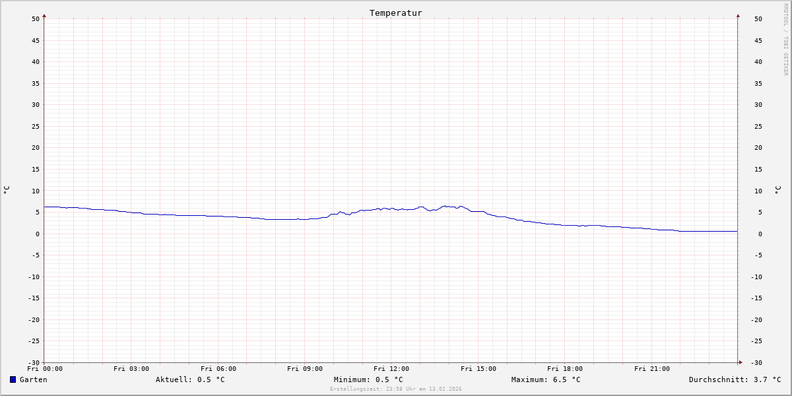Click the red arrowhead atop left axis
Viewport: 792px width, 396px height.
click(44, 15)
